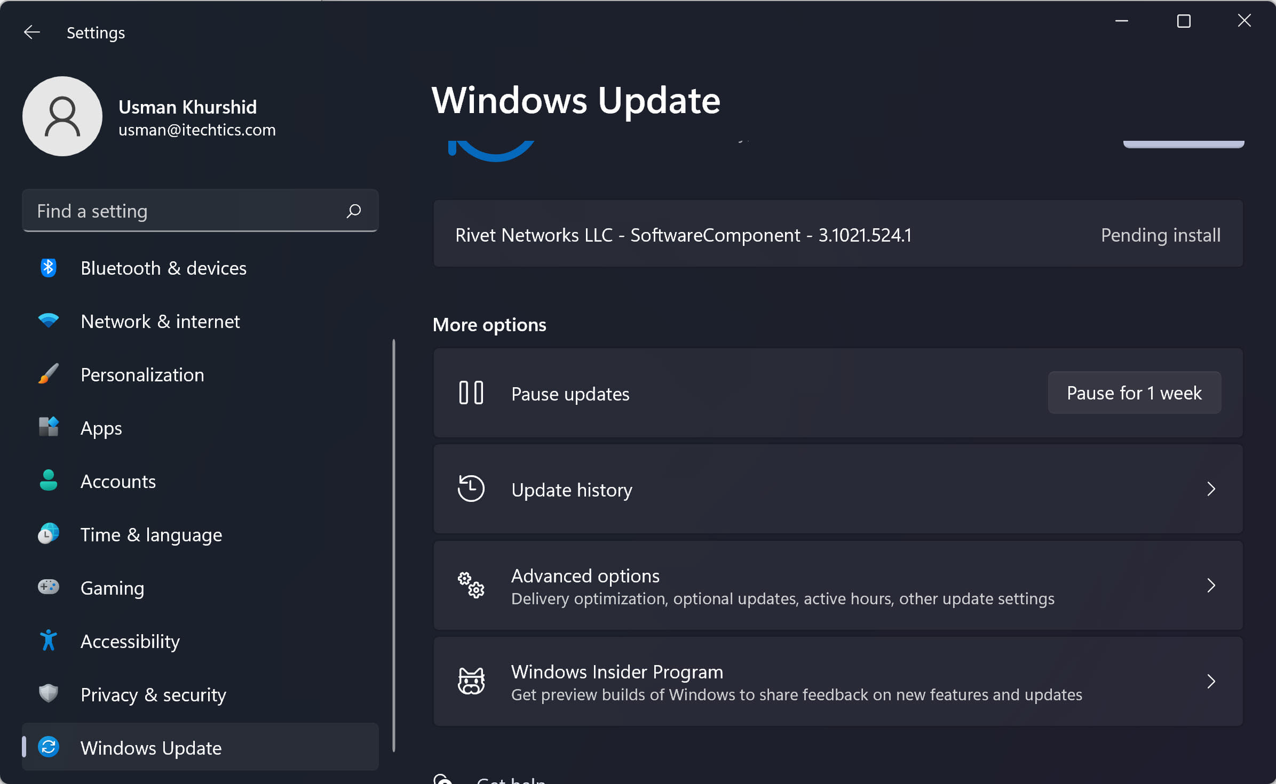
Task: Select Gaming in the sidebar
Action: point(200,588)
